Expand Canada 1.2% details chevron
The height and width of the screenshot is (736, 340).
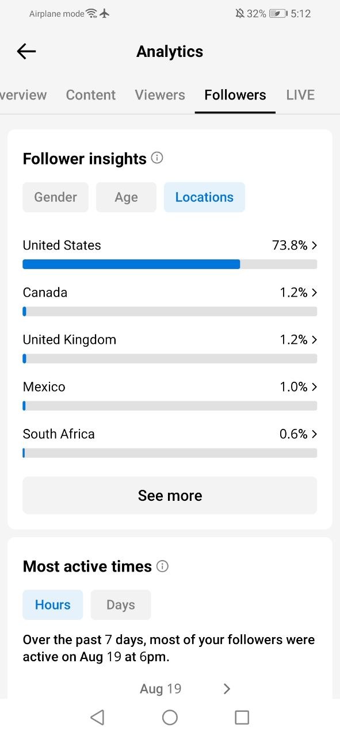tap(314, 293)
